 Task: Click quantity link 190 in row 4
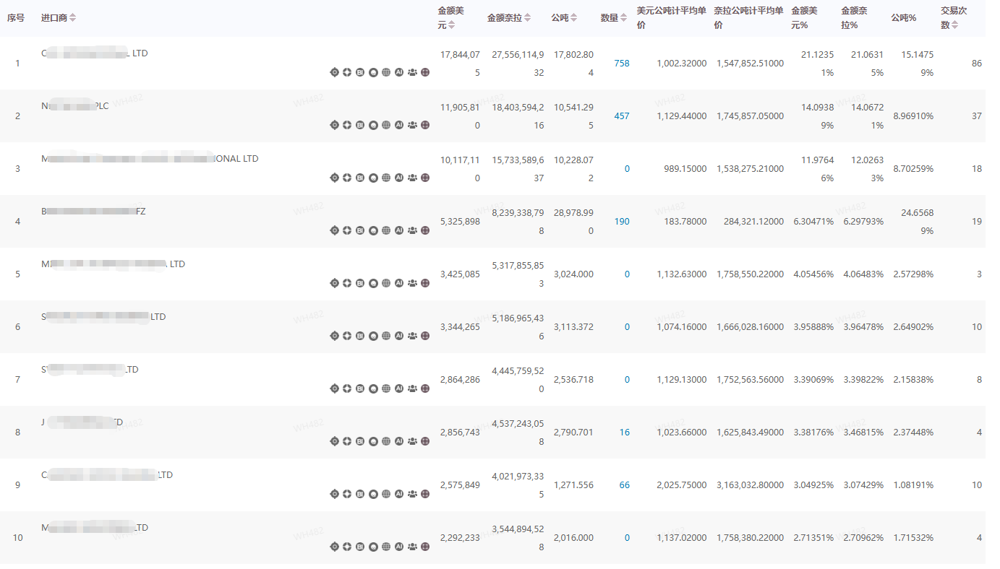click(621, 222)
